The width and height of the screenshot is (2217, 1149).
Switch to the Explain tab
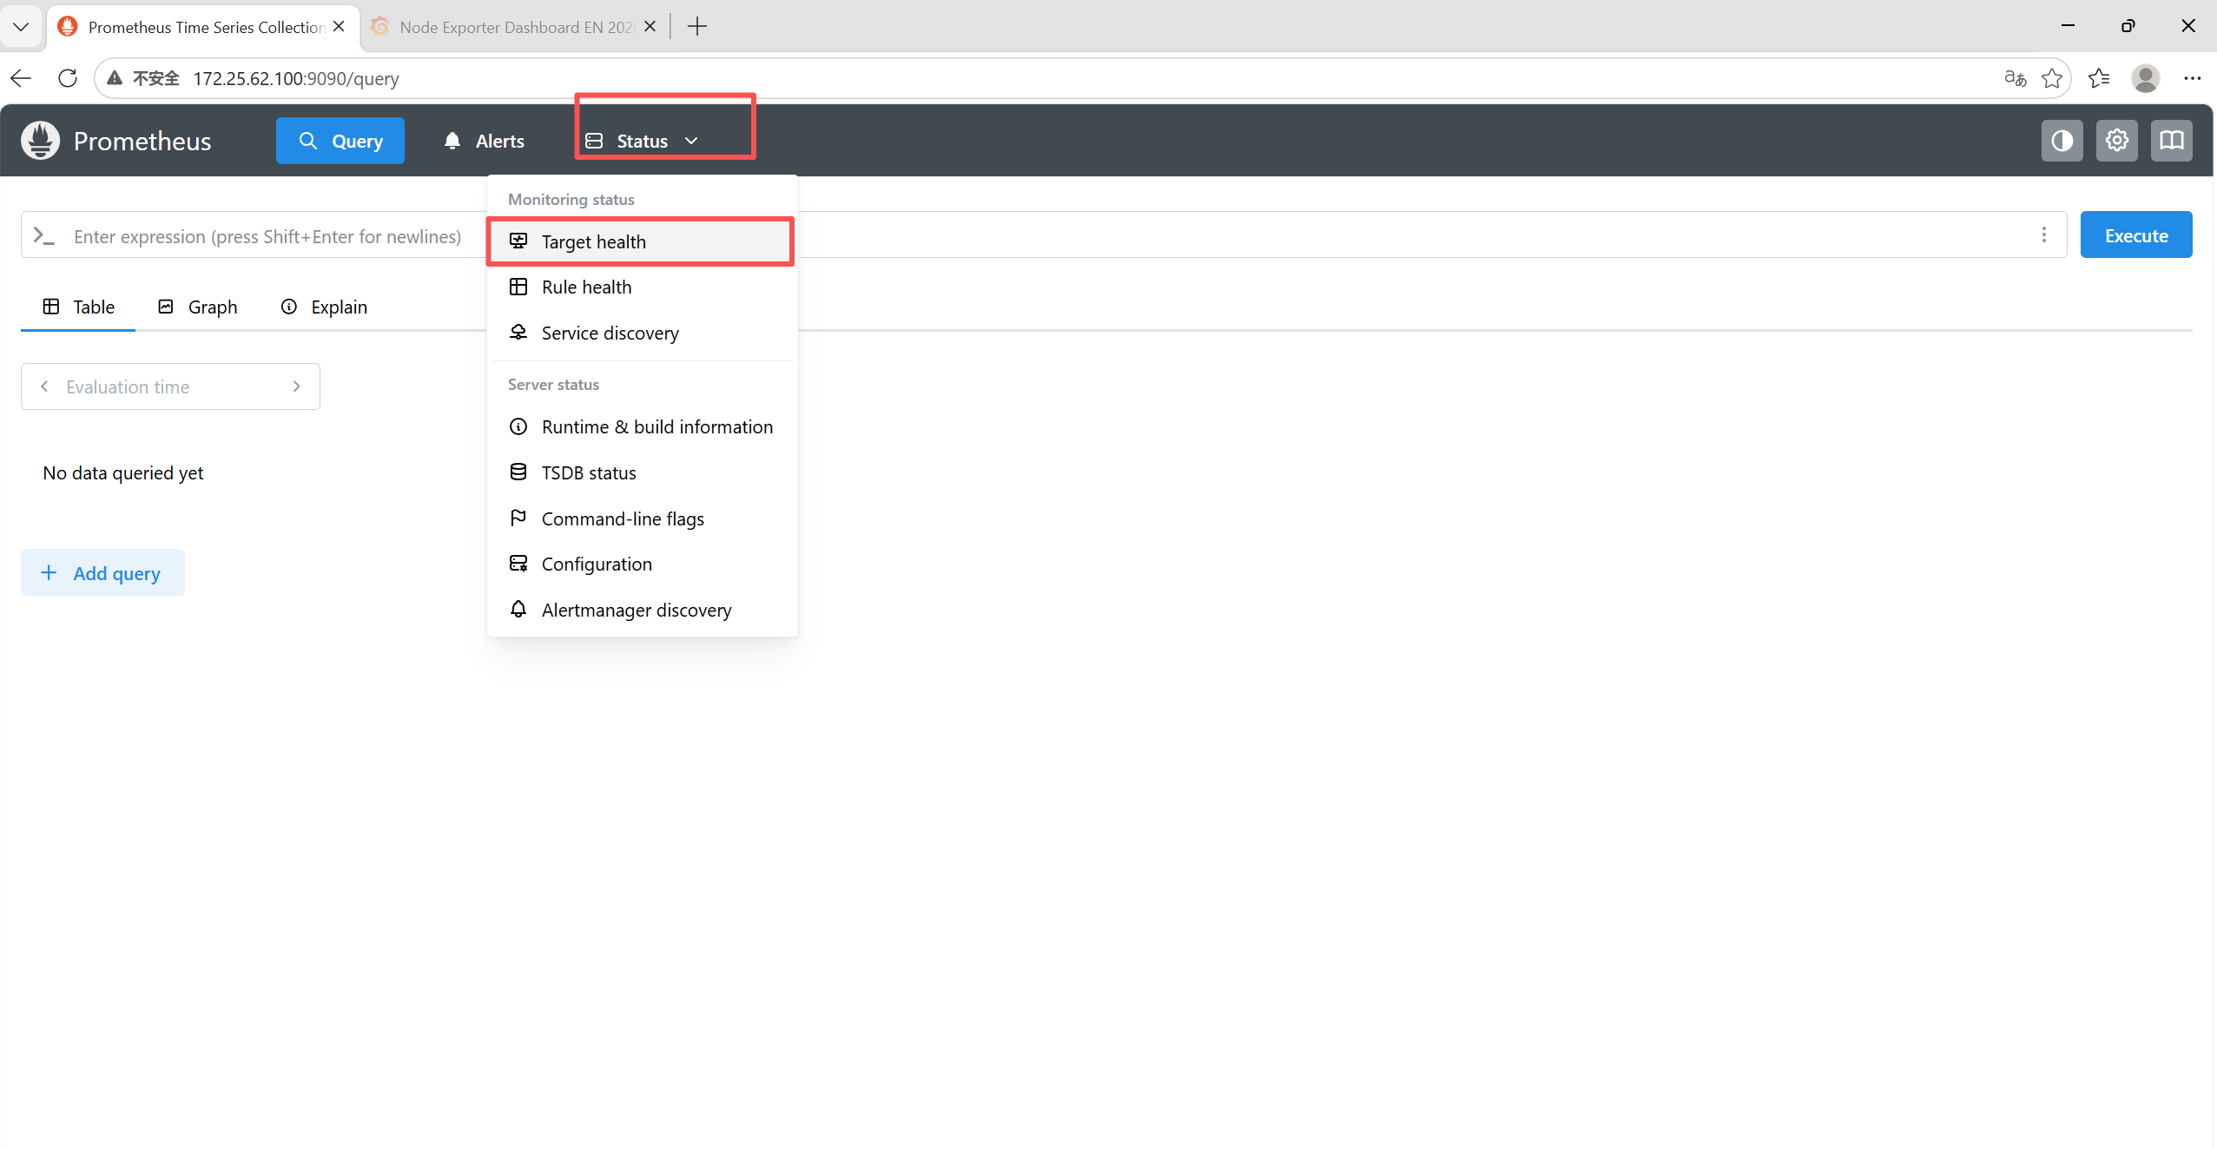point(324,307)
